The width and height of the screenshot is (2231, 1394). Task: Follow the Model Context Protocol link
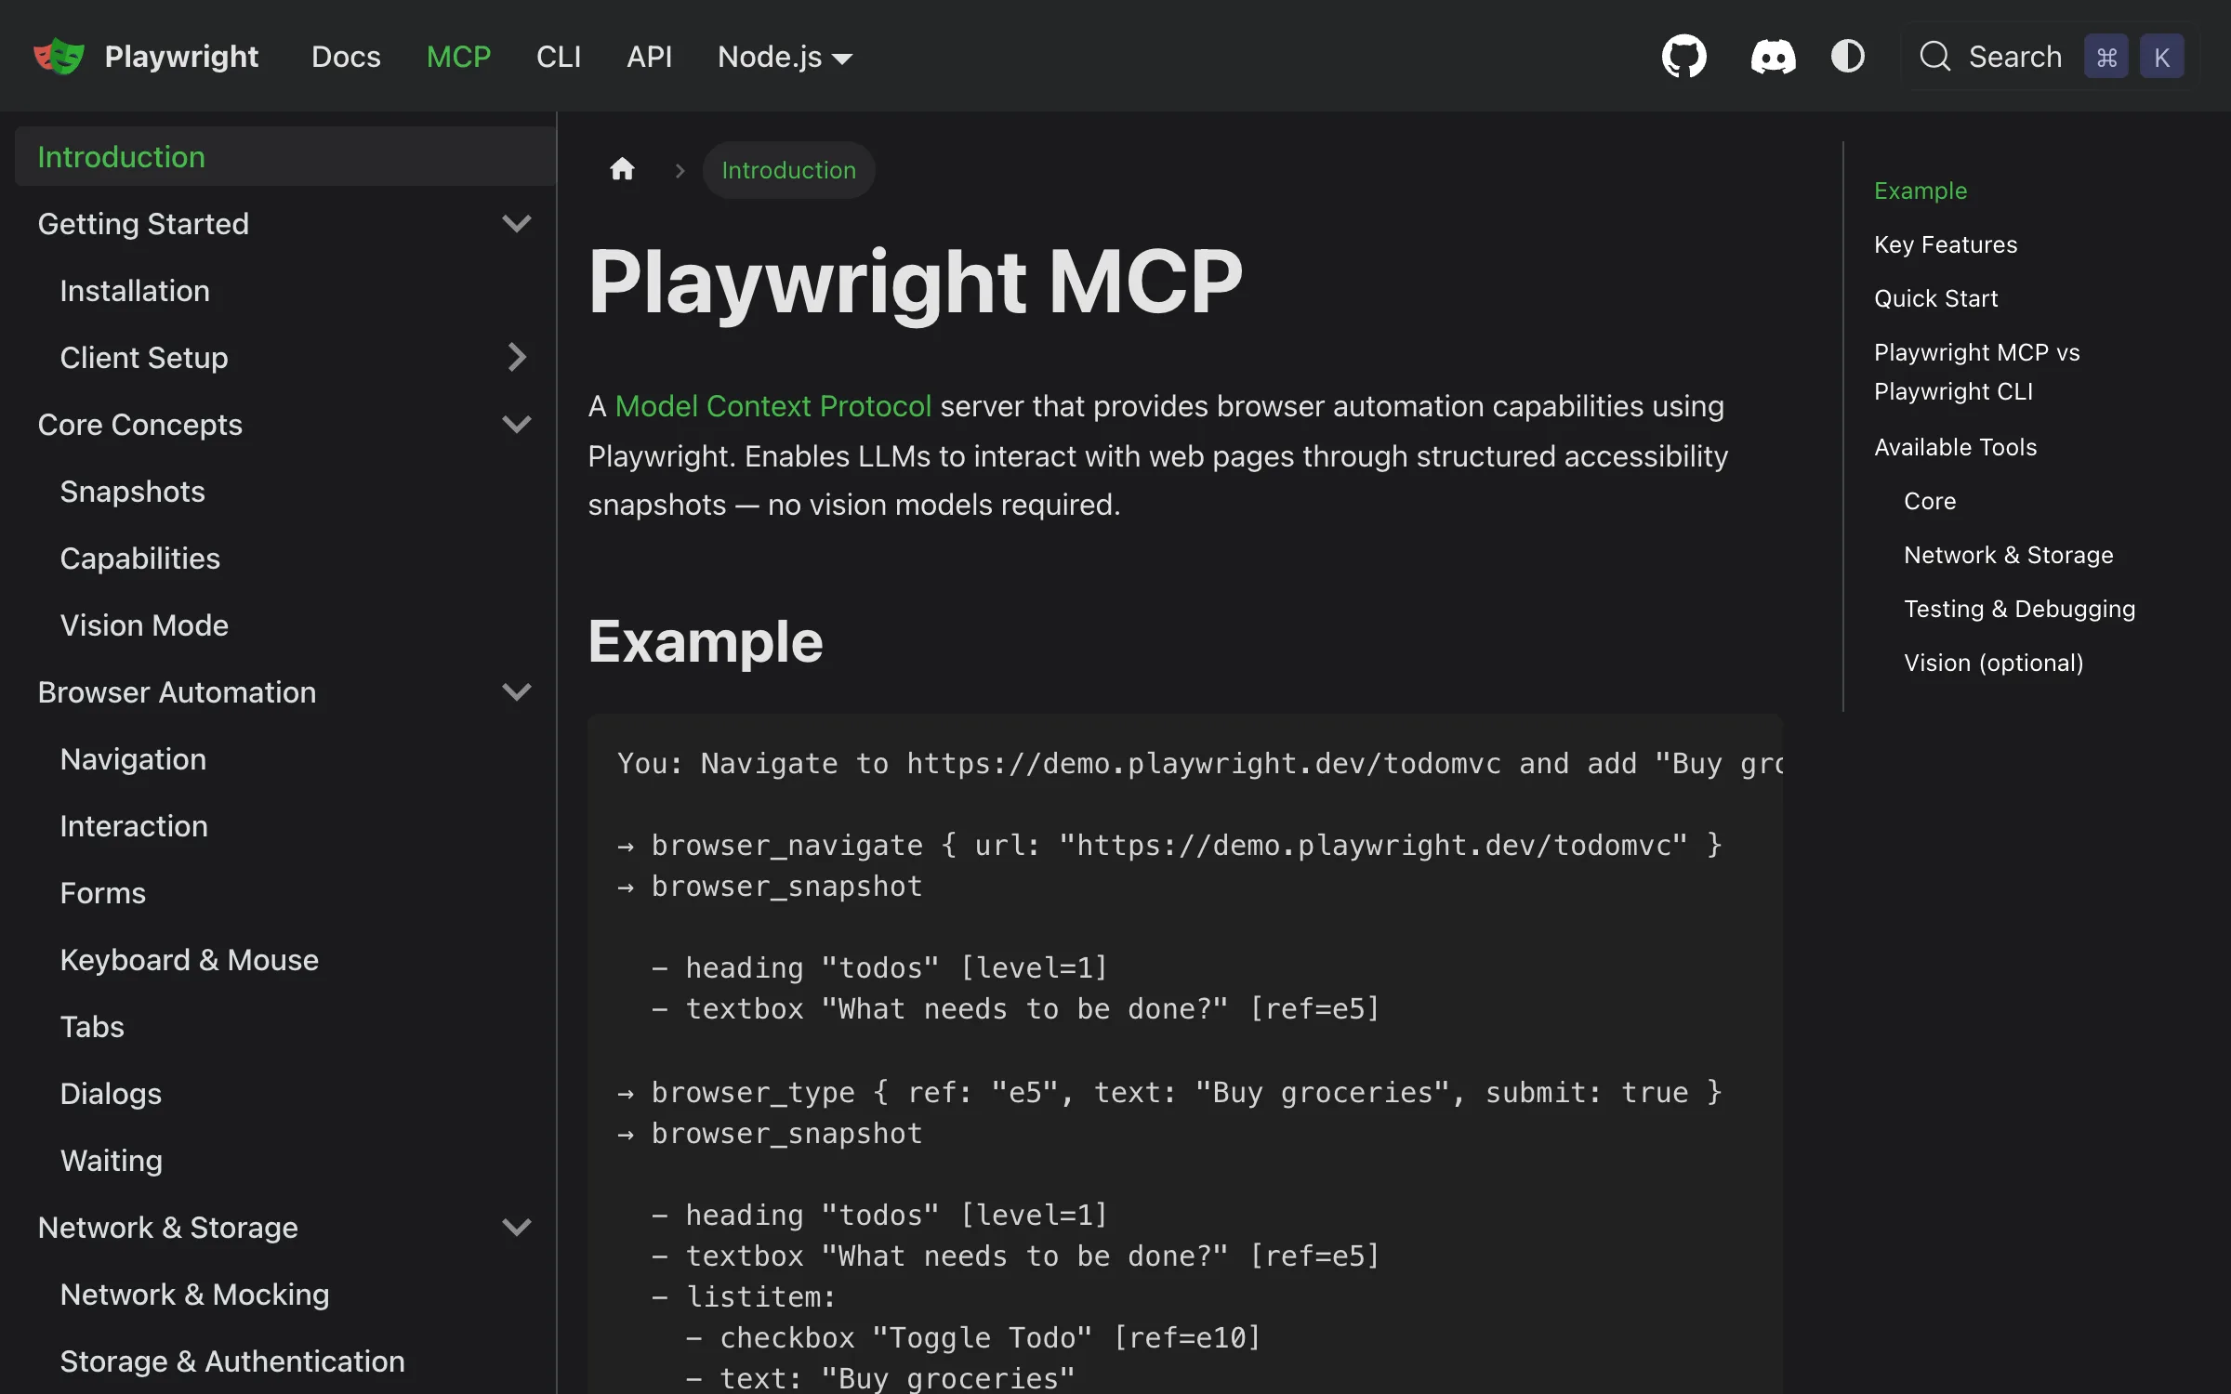point(772,406)
